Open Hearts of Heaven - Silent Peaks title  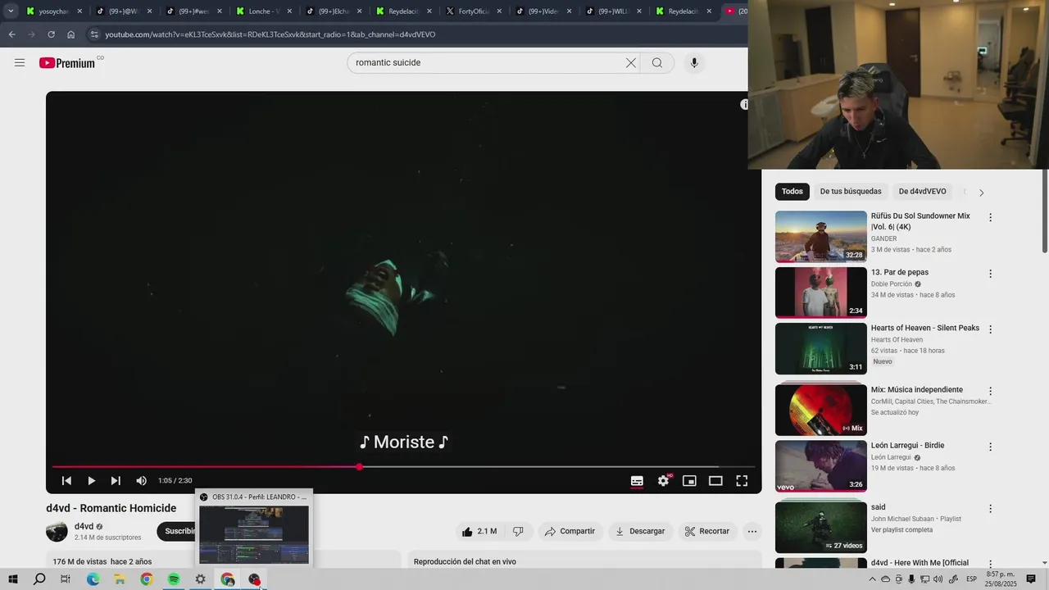[924, 328]
